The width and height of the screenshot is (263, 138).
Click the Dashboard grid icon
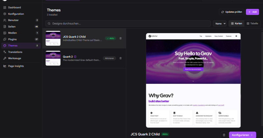pos(5,8)
